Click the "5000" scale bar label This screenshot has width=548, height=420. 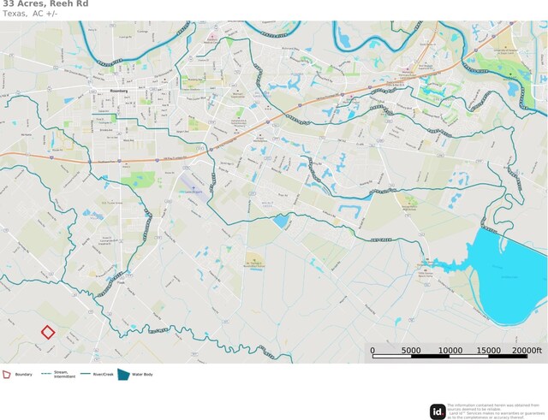[x=411, y=350]
